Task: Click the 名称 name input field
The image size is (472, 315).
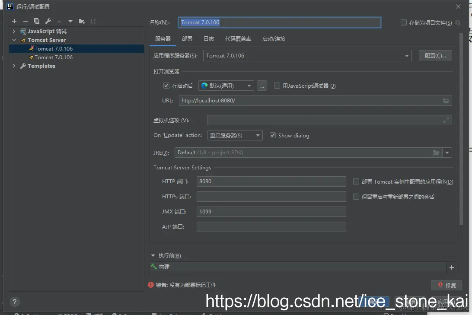Action: click(x=279, y=22)
